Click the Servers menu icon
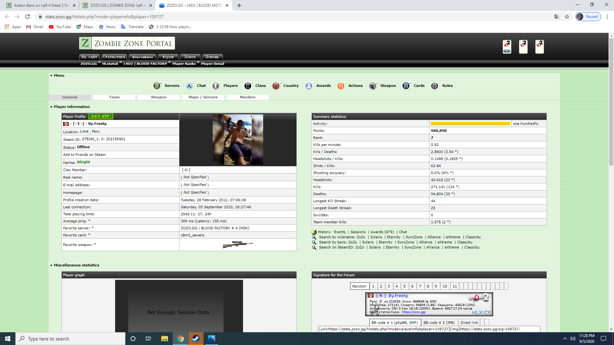The height and width of the screenshot is (345, 614). point(157,86)
